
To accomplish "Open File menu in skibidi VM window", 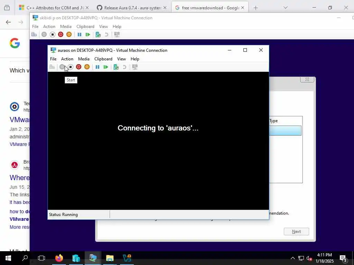I will point(35,26).
